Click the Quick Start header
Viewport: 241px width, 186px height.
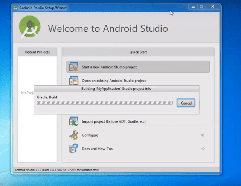[138, 52]
